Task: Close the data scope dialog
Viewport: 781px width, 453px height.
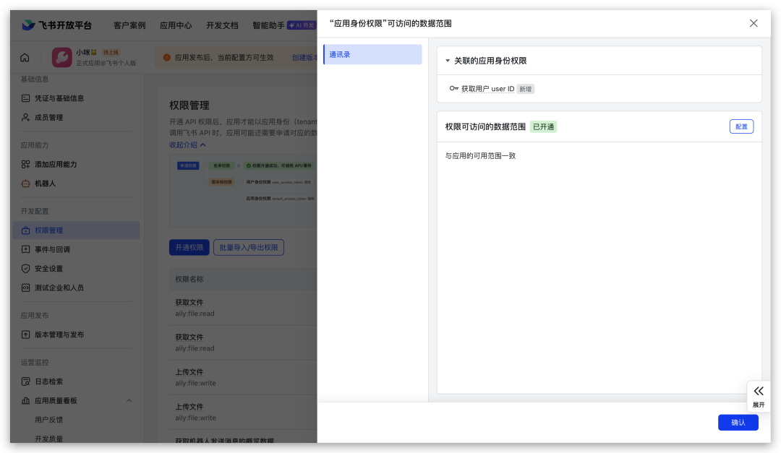Action: click(754, 23)
